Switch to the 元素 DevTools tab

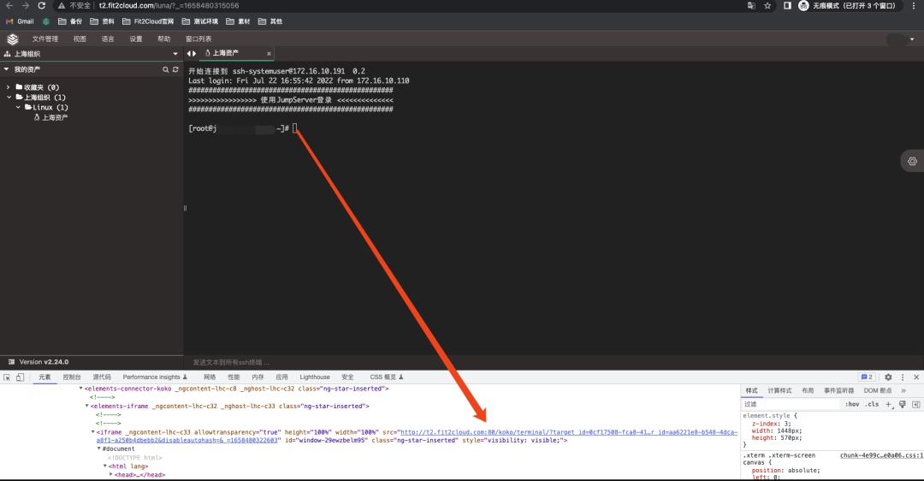pos(44,377)
